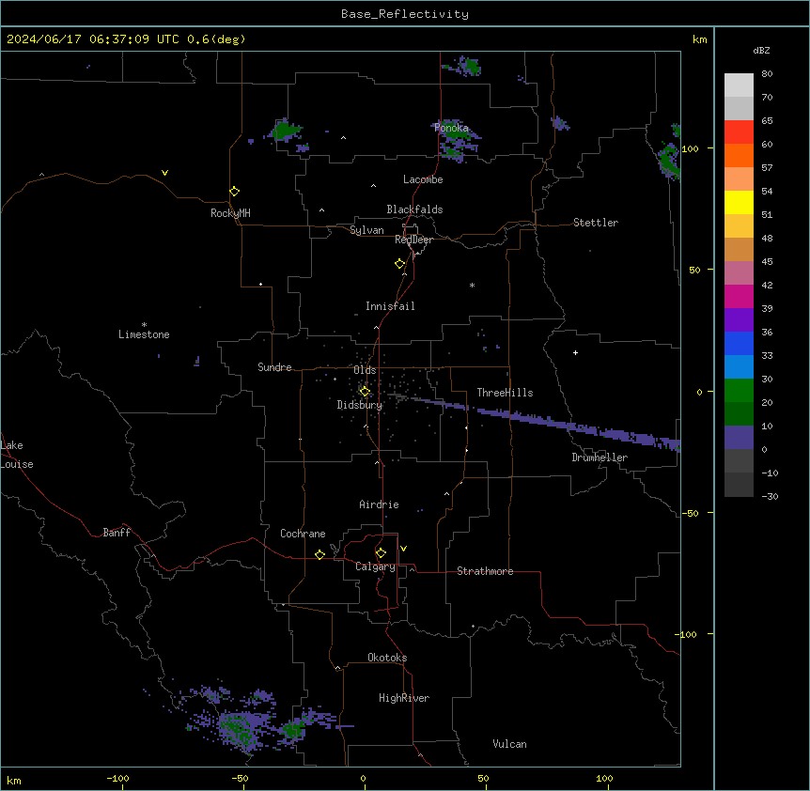Viewport: 810px width, 791px height.
Task: Click the Cochrane city label
Action: 303,534
